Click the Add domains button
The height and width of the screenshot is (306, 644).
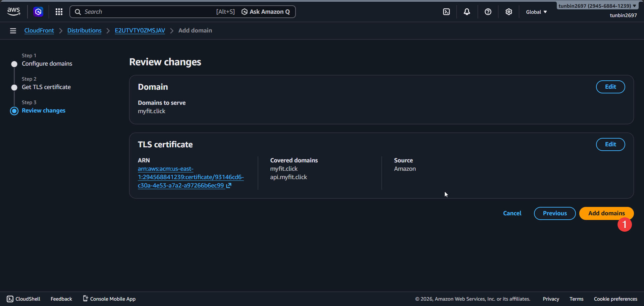(606, 213)
